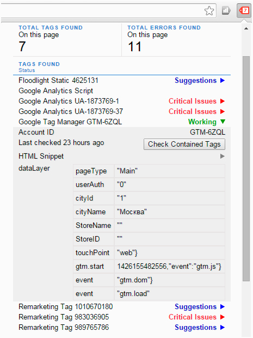Click Total Errors Found count
Viewport: 253px width, 338px height.
tap(135, 47)
